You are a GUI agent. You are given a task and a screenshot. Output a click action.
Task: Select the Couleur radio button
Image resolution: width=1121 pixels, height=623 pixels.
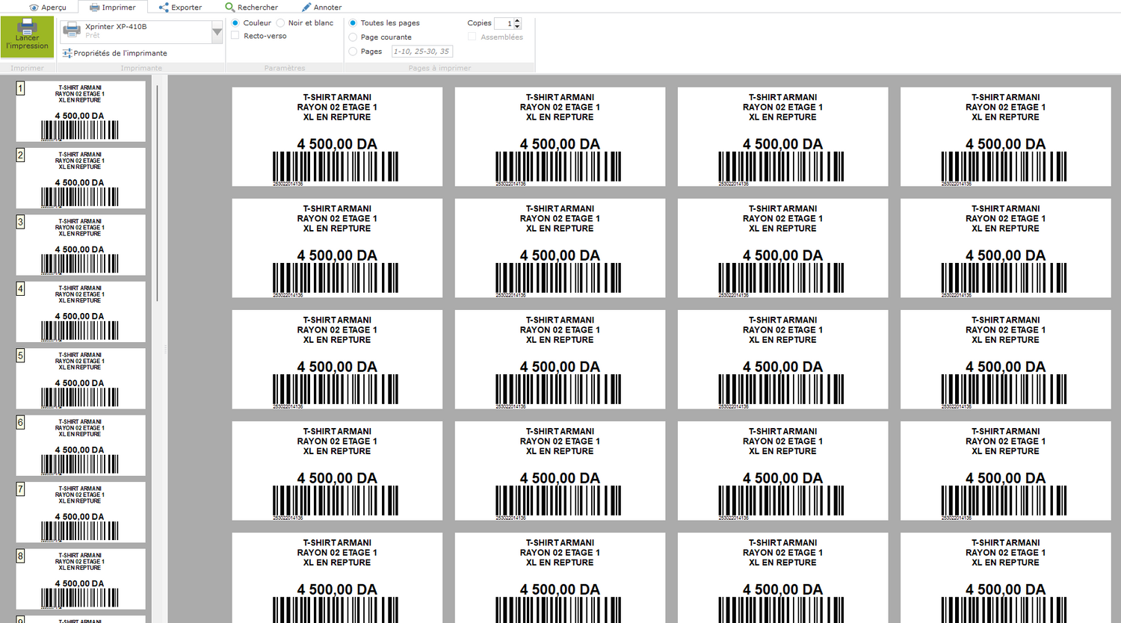tap(235, 23)
